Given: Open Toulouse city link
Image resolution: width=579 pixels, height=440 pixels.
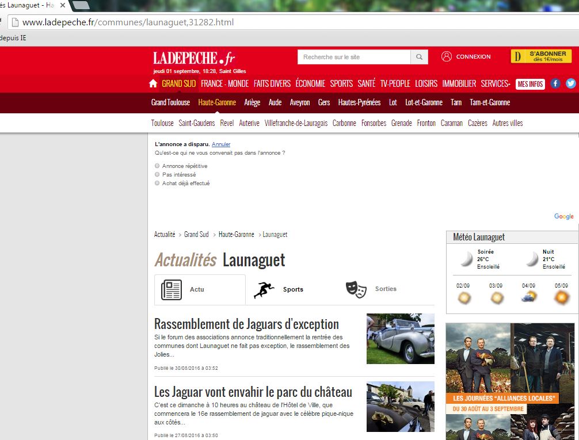Looking at the screenshot, I should [162, 123].
